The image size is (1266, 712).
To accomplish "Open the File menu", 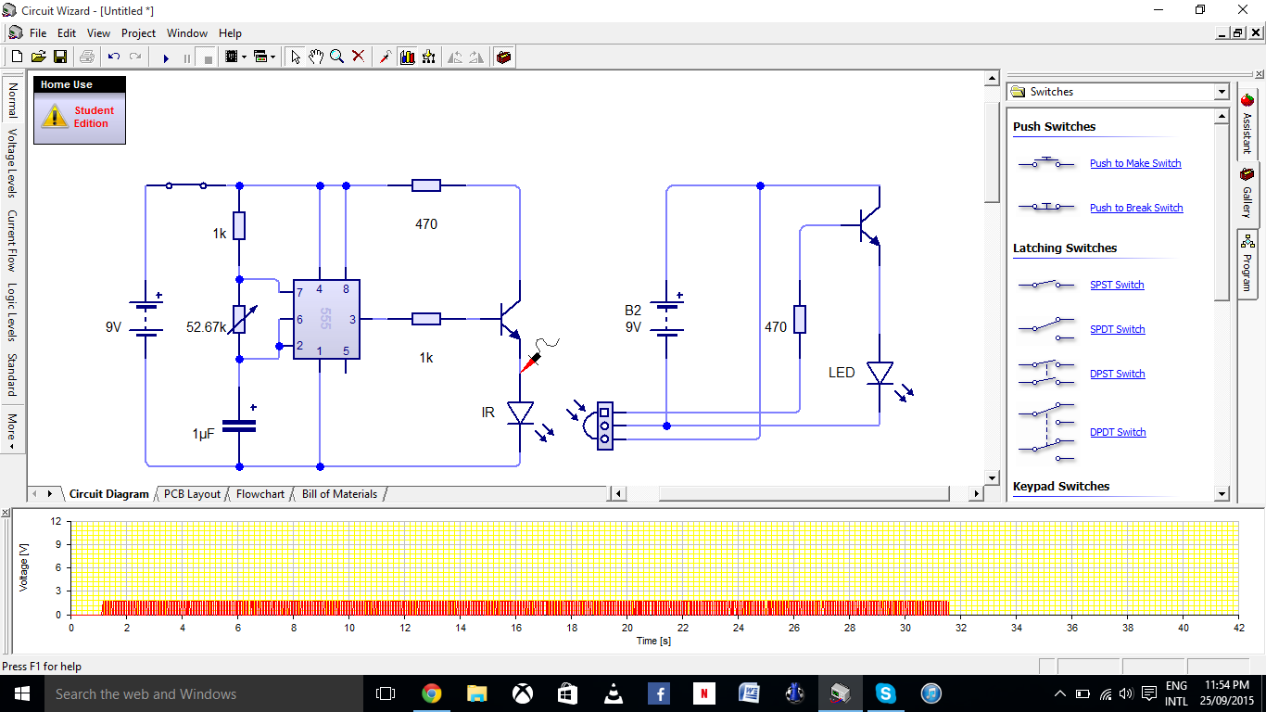I will 38,32.
